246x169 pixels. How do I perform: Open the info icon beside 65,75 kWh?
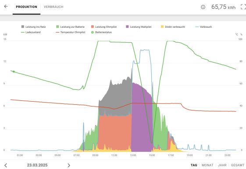coord(203,7)
